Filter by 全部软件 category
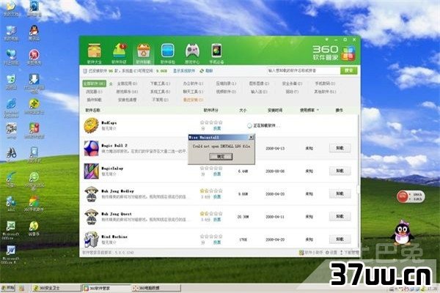The image size is (440, 293). (x=95, y=84)
